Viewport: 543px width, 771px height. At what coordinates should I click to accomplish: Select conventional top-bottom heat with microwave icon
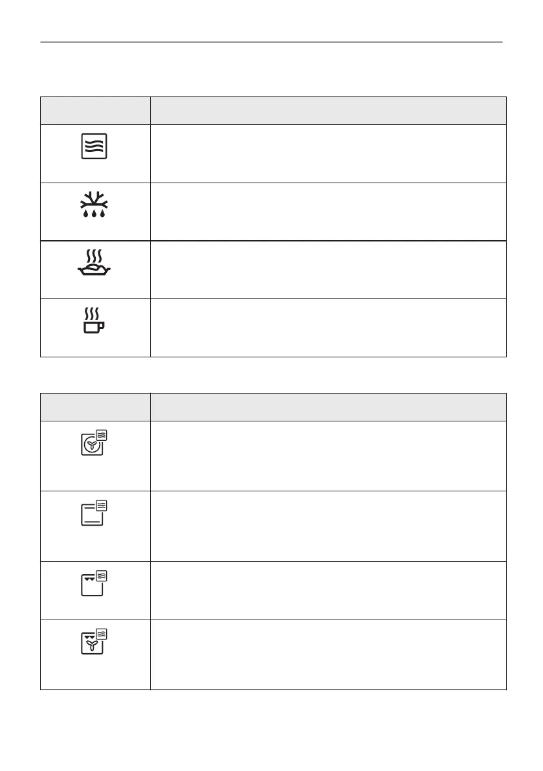(94, 514)
